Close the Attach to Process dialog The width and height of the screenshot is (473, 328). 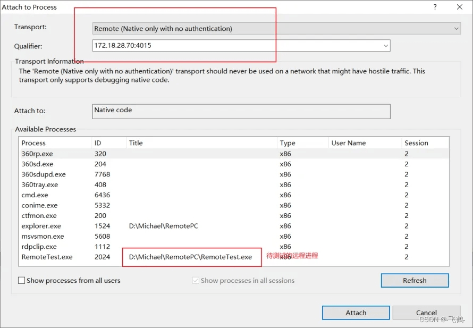[459, 7]
